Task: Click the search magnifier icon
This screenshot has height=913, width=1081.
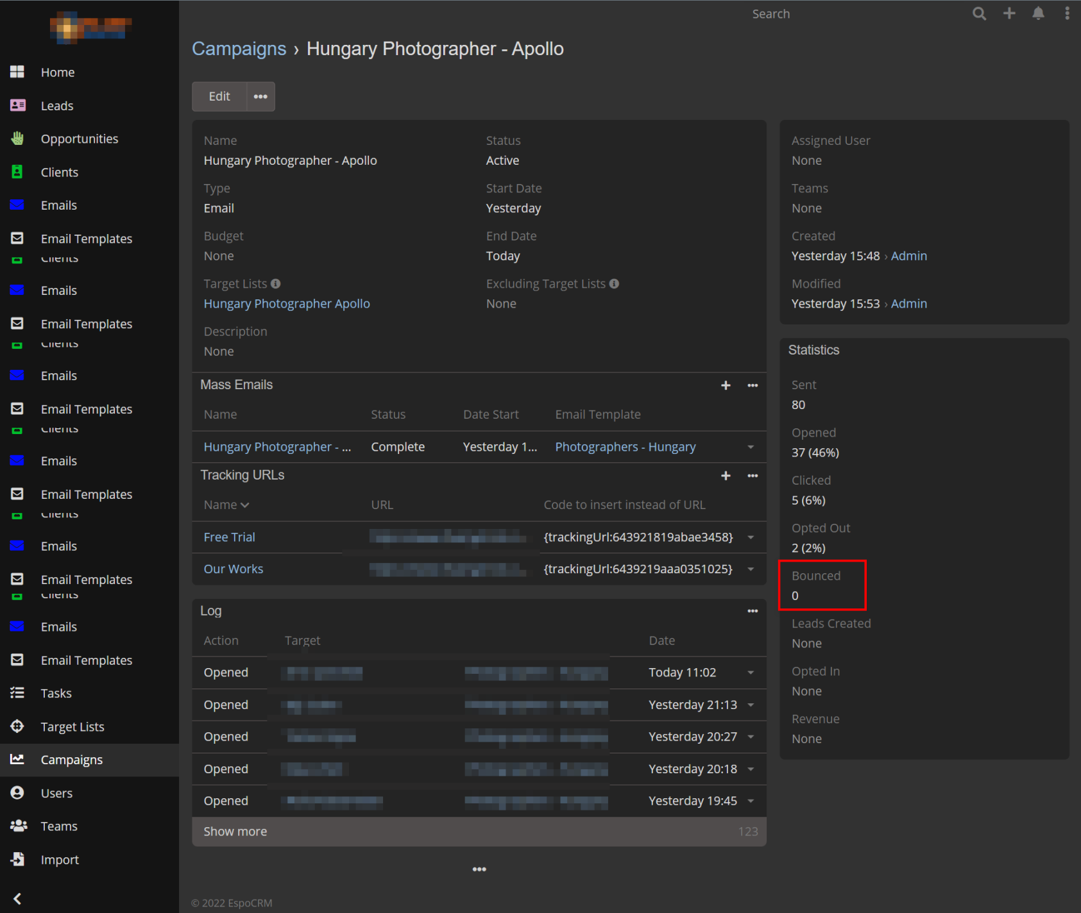Action: coord(978,13)
